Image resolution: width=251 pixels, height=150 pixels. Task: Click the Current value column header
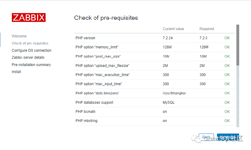click(173, 29)
